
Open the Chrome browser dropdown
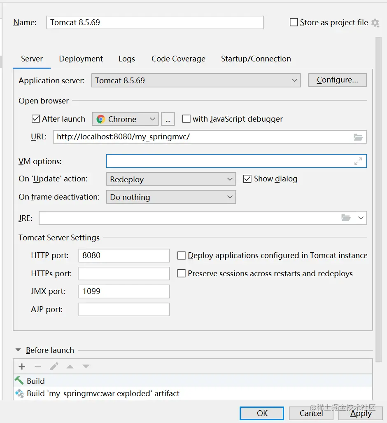[125, 119]
